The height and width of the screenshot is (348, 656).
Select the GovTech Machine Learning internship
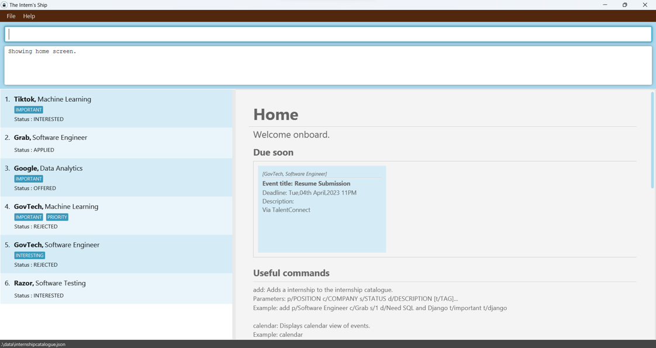[116, 216]
